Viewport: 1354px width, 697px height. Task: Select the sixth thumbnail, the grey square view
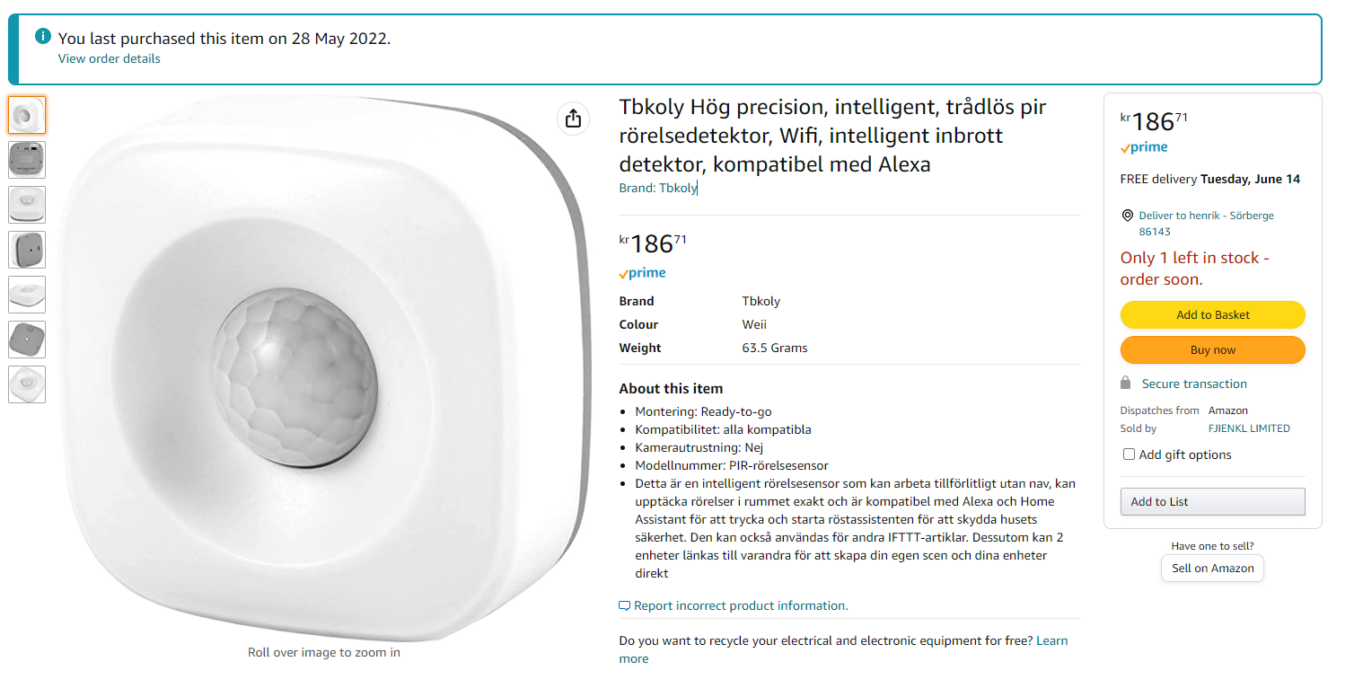(x=27, y=340)
